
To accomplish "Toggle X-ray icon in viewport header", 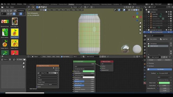I will click(129, 10).
